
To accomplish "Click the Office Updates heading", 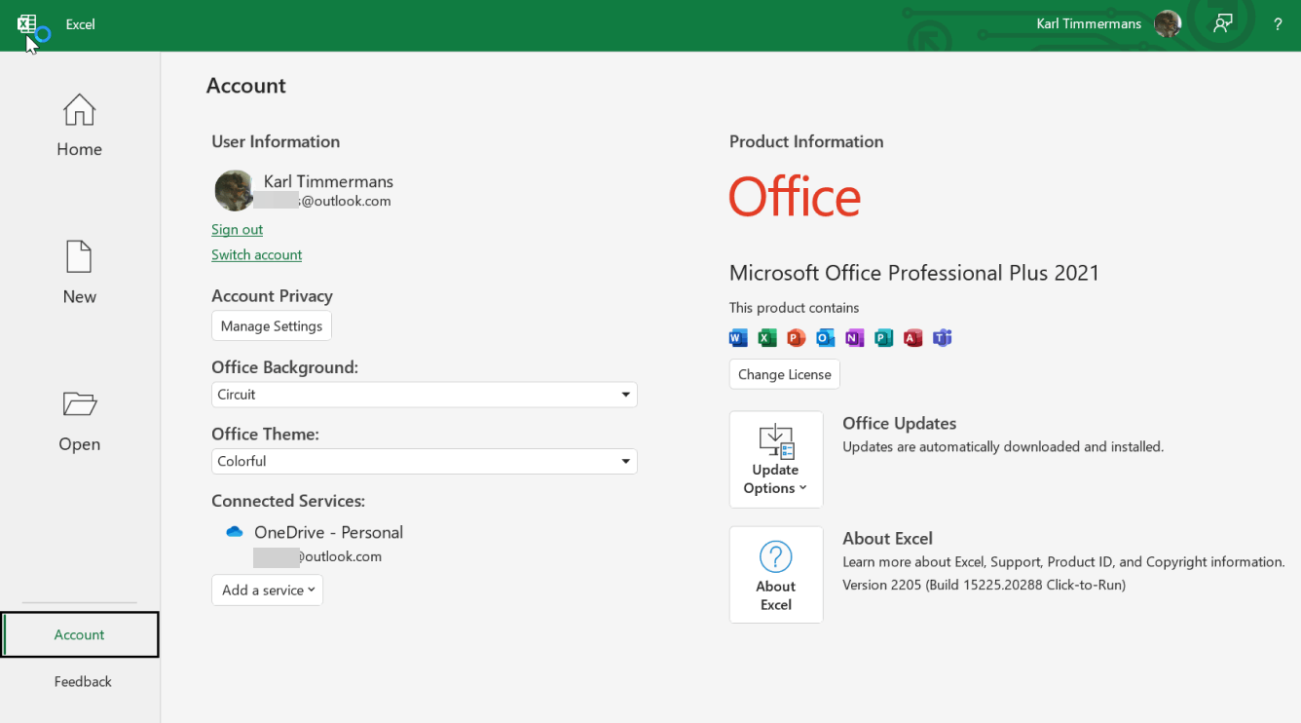I will point(899,423).
